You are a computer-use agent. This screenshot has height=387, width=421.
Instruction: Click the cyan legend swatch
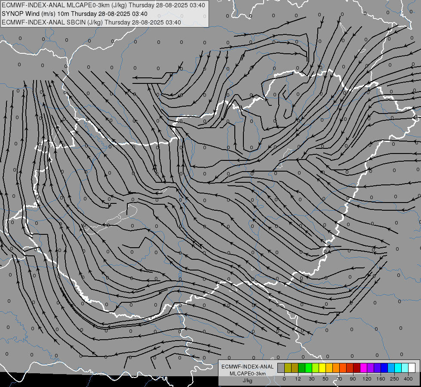398,368
